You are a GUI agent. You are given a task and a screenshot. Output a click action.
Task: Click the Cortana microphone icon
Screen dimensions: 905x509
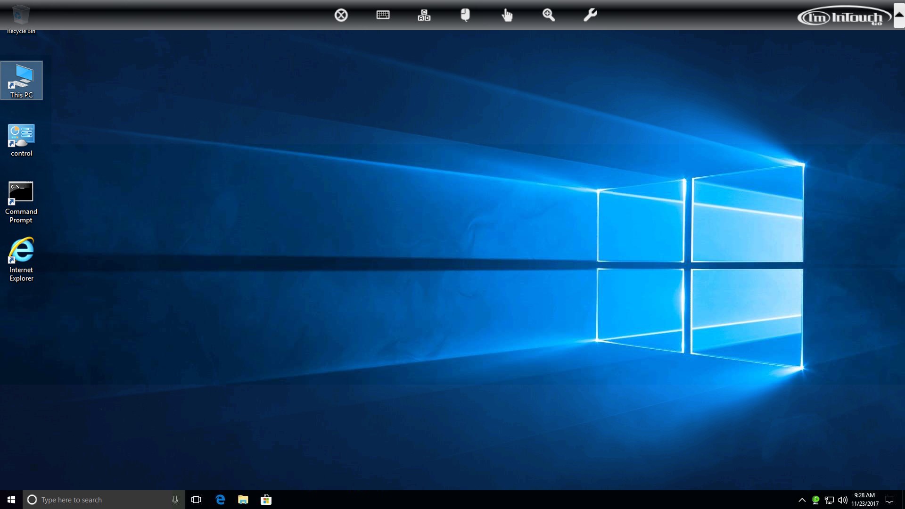[175, 500]
